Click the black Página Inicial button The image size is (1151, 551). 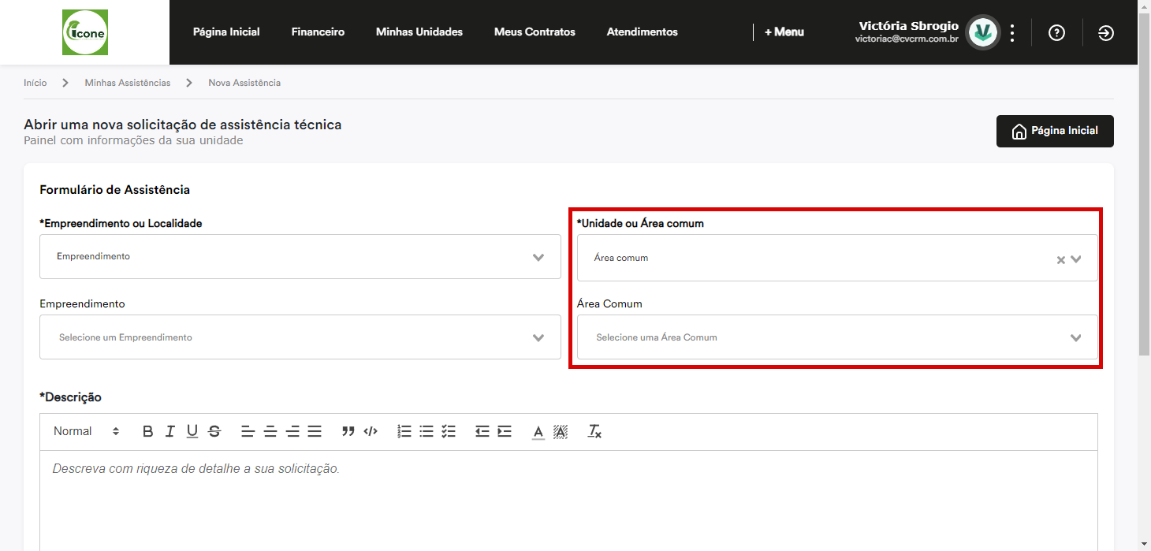pos(1055,131)
